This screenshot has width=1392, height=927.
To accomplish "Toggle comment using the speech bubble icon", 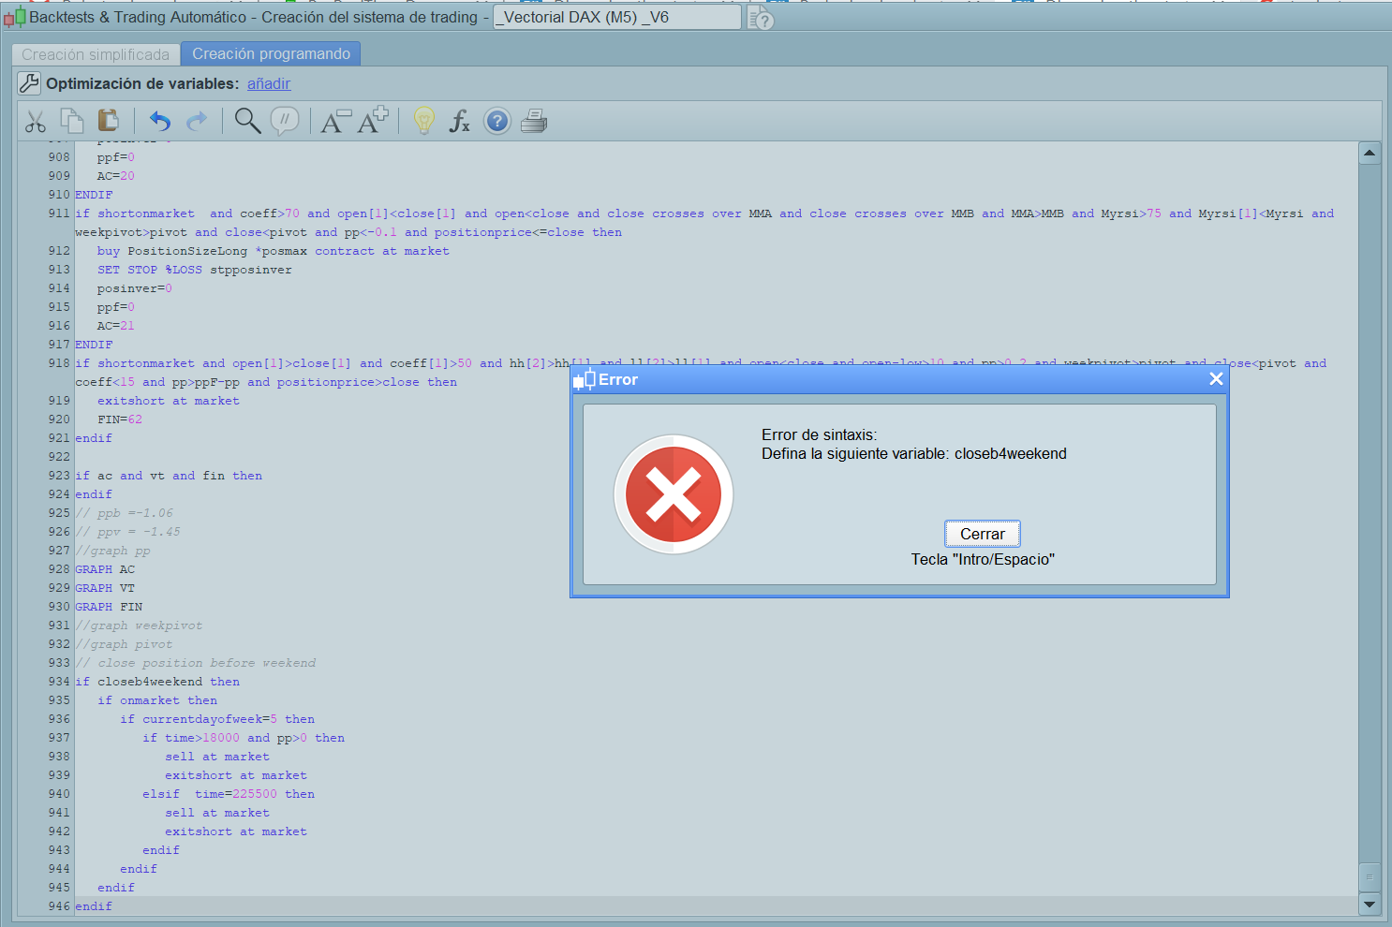I will (x=285, y=121).
